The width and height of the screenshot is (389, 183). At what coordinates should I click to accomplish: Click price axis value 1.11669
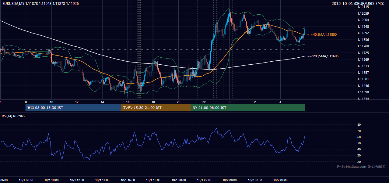pyautogui.click(x=363, y=59)
